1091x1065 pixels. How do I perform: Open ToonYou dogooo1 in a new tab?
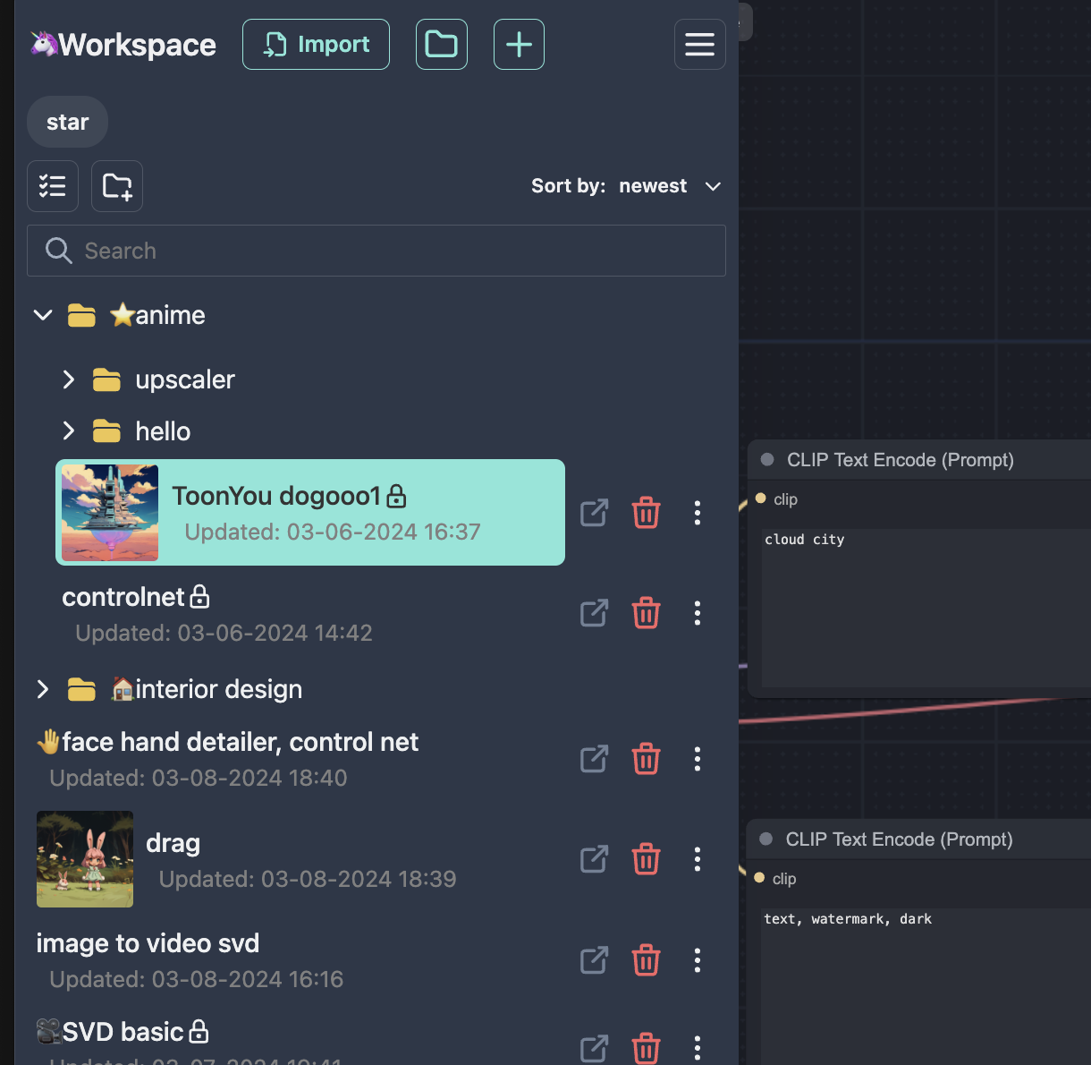[594, 513]
